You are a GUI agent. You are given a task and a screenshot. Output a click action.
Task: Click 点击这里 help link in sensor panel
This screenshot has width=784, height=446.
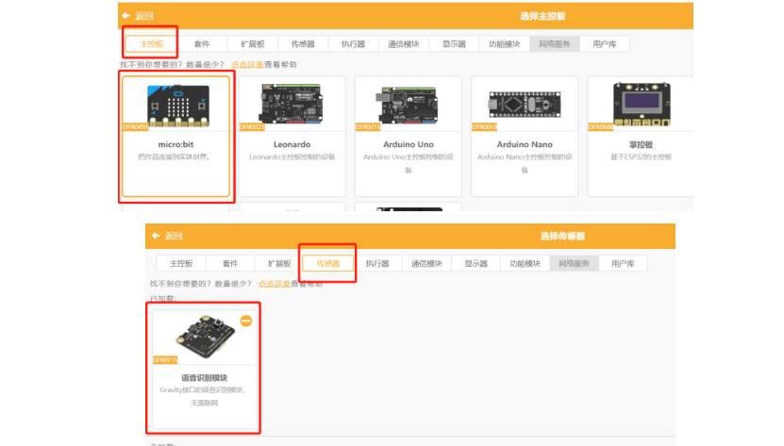click(274, 284)
